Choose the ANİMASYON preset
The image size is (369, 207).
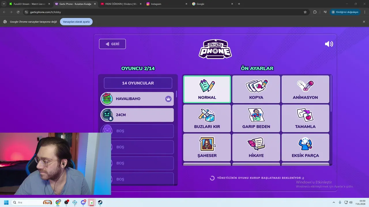coord(305,89)
